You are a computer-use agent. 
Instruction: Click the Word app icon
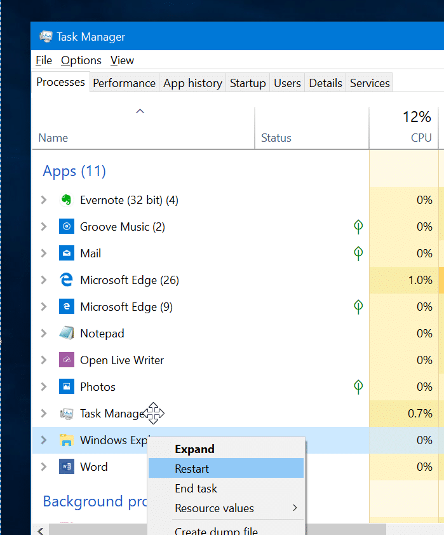tap(67, 467)
